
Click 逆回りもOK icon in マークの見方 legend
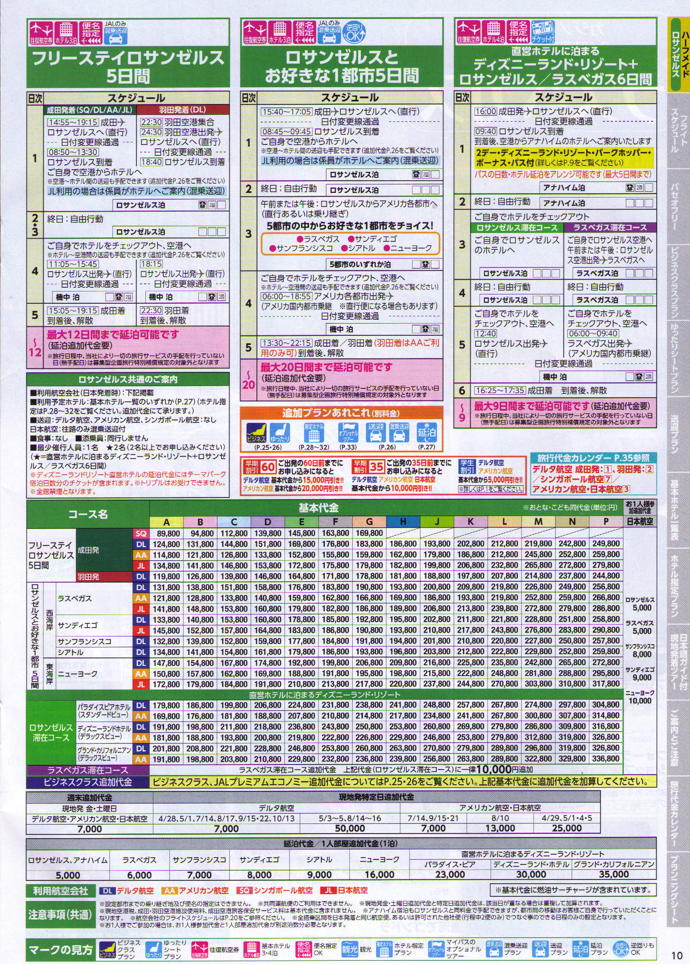620,950
